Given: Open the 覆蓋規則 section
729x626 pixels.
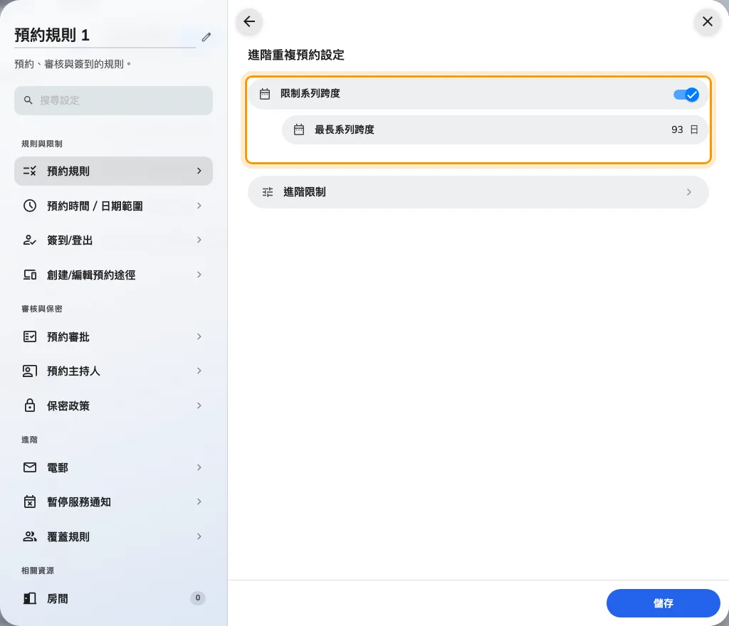Looking at the screenshot, I should pos(113,536).
